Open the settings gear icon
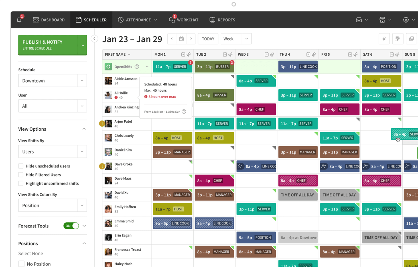The width and height of the screenshot is (418, 267). (406, 20)
